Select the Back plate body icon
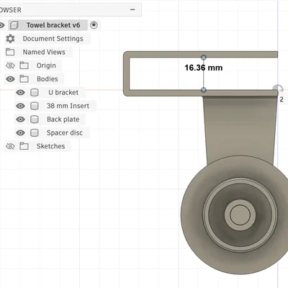This screenshot has height=288, width=288. click(x=35, y=120)
